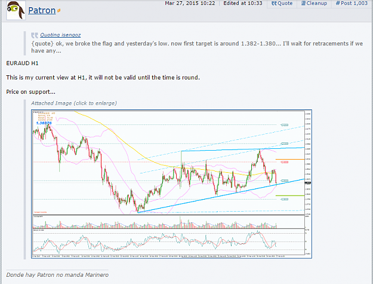This screenshot has height=284, width=373.
Task: Click the orange status icon beside Patron
Action: click(58, 11)
